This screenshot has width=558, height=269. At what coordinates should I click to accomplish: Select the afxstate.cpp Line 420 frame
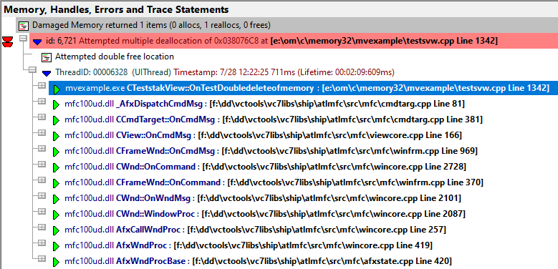point(258,261)
